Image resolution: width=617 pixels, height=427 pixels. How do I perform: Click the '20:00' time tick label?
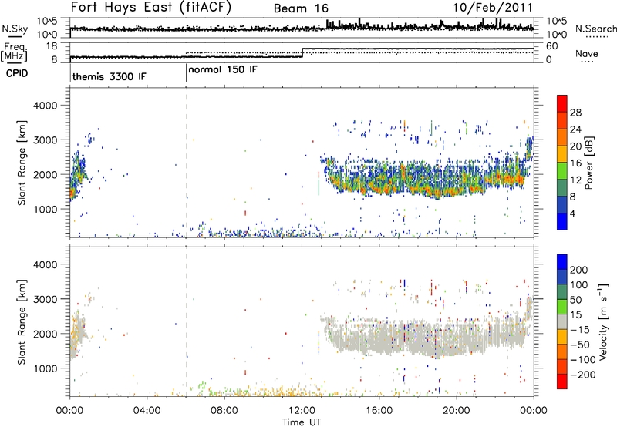pos(456,411)
